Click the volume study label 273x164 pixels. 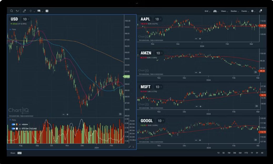(25, 124)
